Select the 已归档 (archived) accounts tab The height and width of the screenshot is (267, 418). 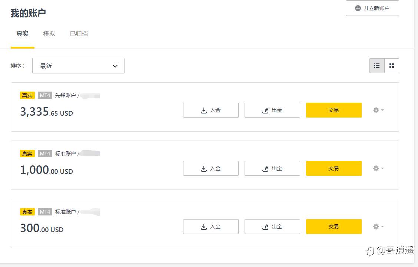click(79, 34)
